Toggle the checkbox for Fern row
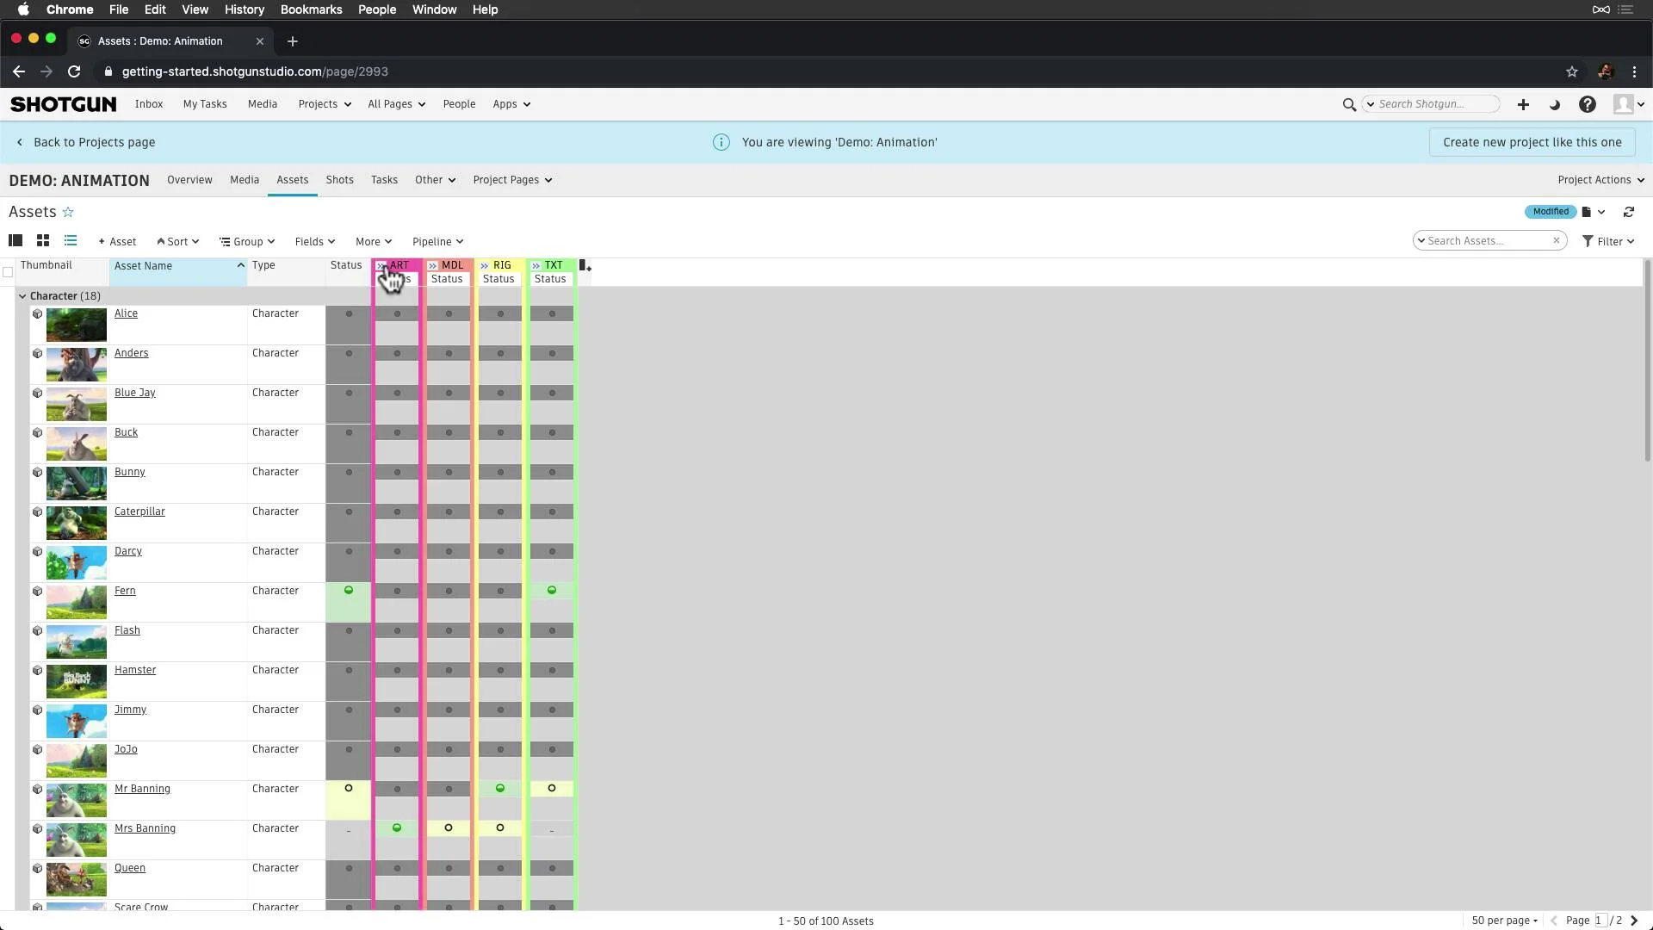 pyautogui.click(x=10, y=591)
